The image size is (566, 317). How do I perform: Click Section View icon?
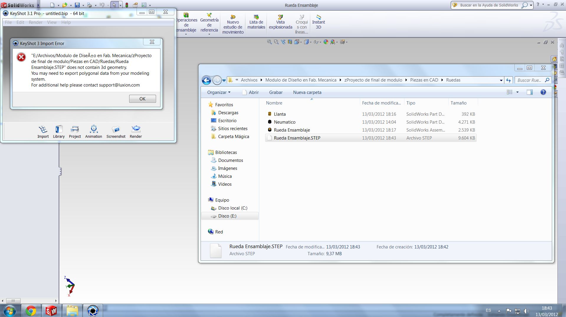(x=290, y=42)
